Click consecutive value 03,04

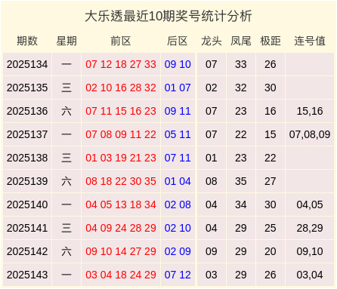(x=310, y=275)
